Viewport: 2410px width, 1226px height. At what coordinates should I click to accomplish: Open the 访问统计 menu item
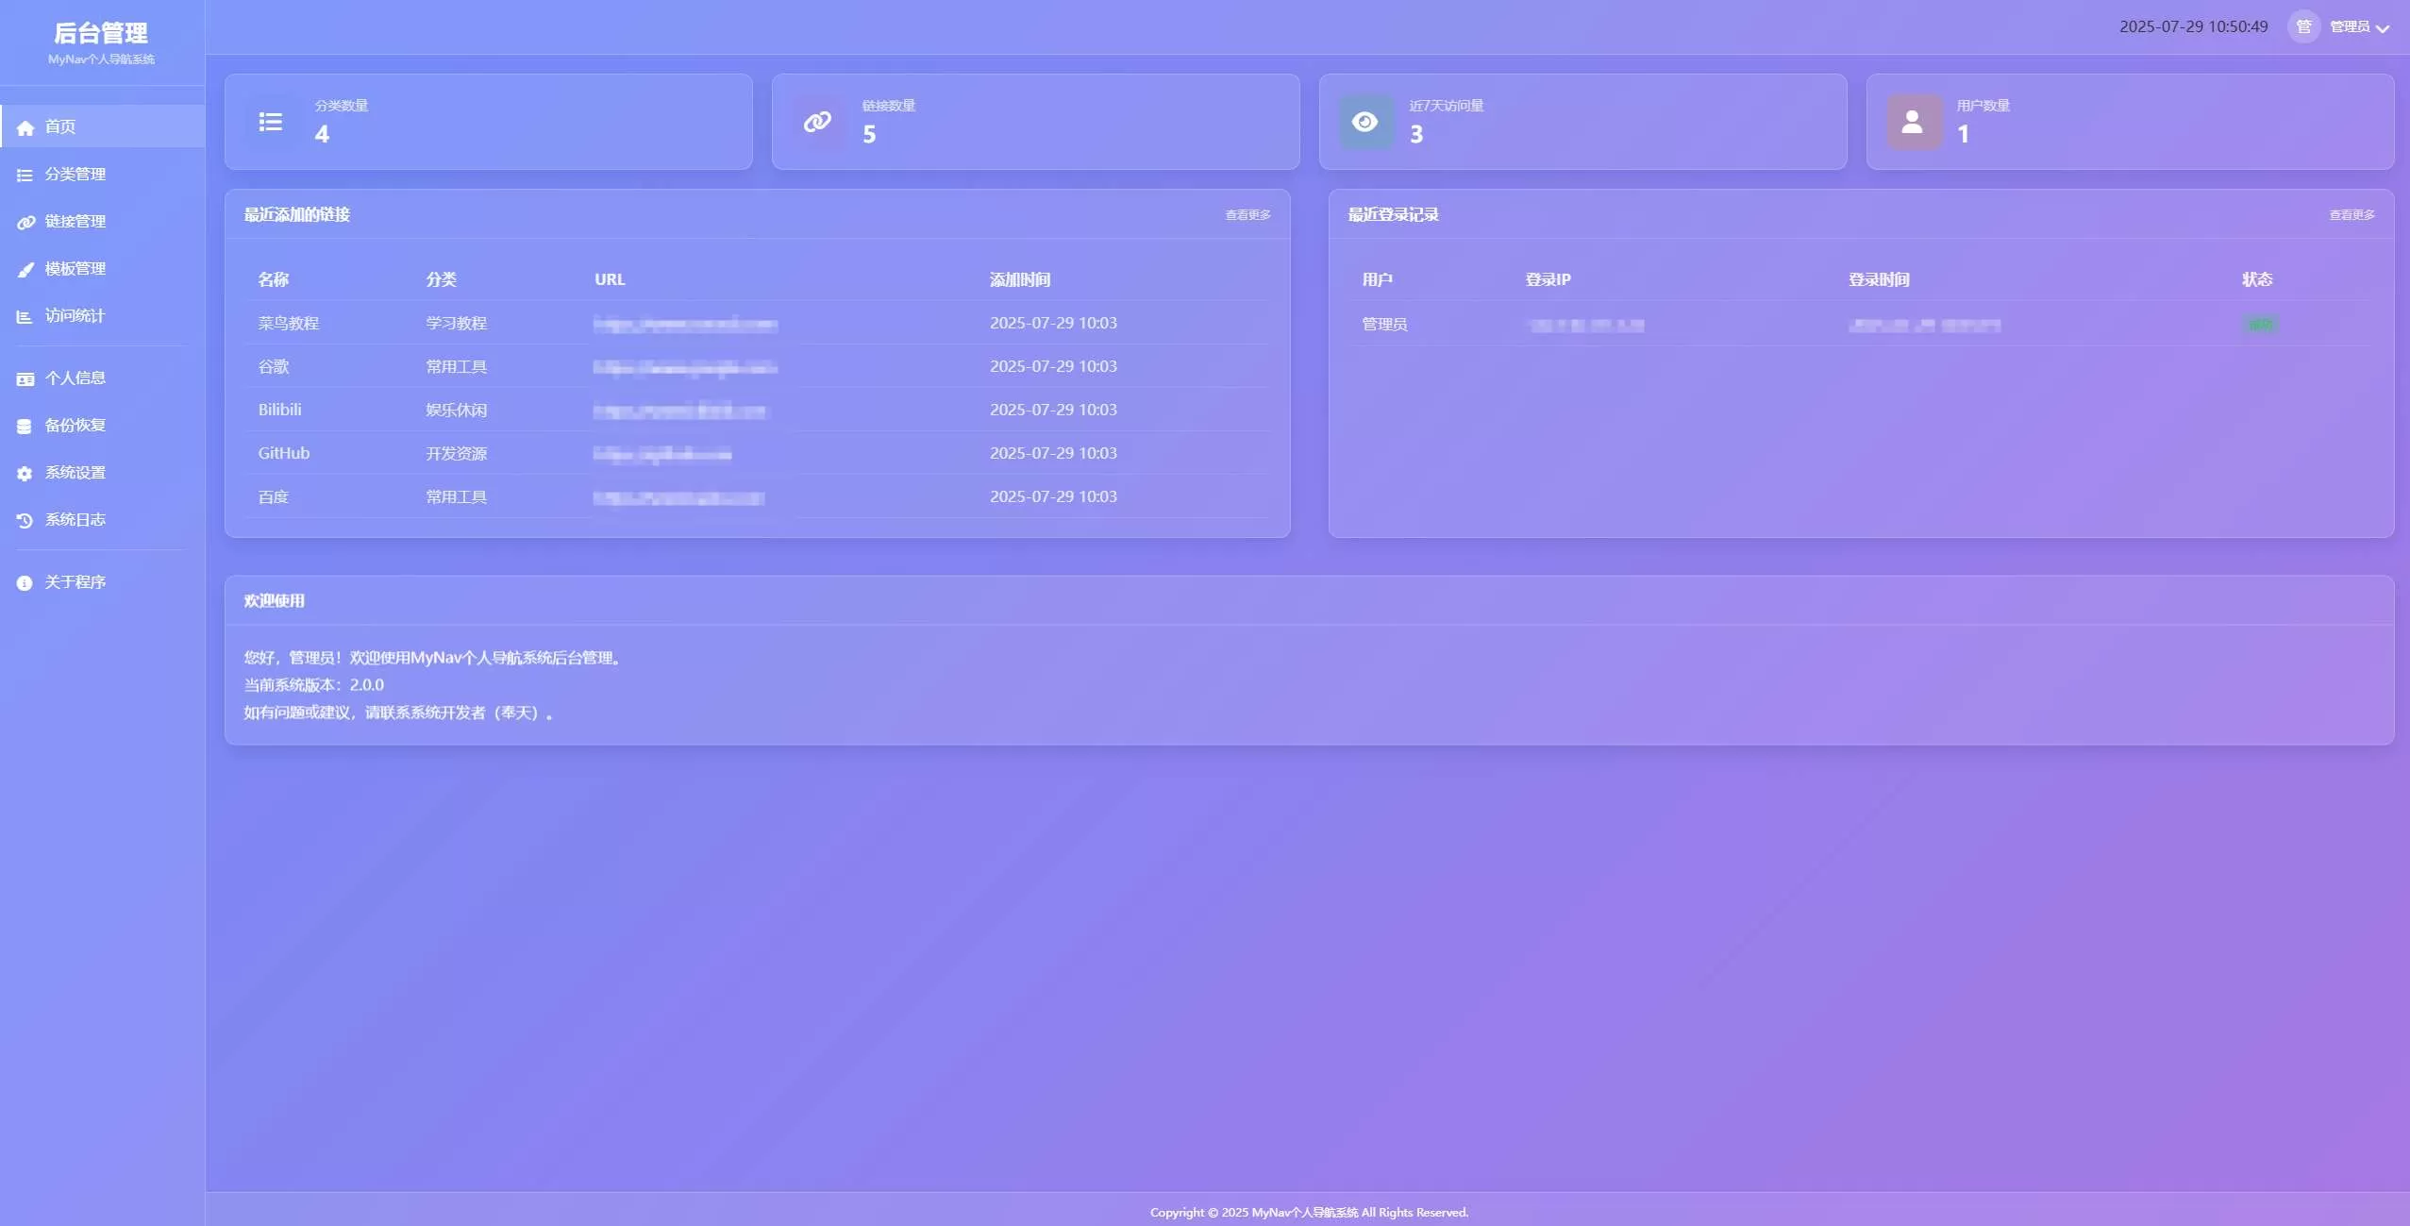[75, 316]
